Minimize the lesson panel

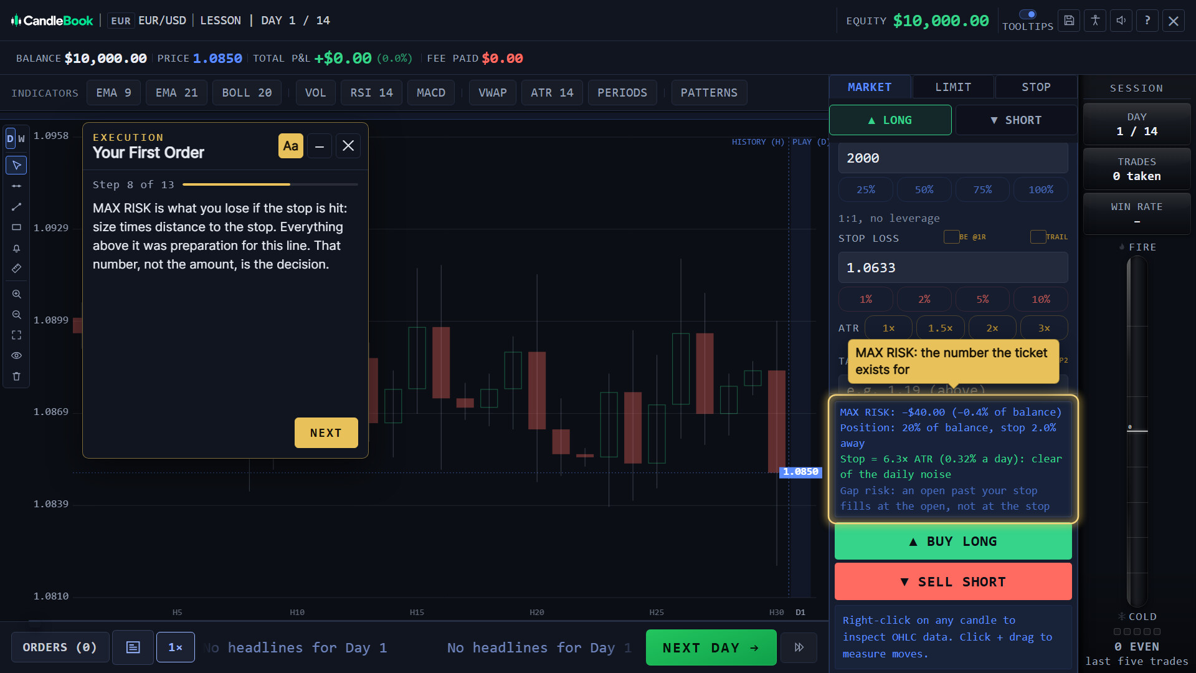click(320, 146)
